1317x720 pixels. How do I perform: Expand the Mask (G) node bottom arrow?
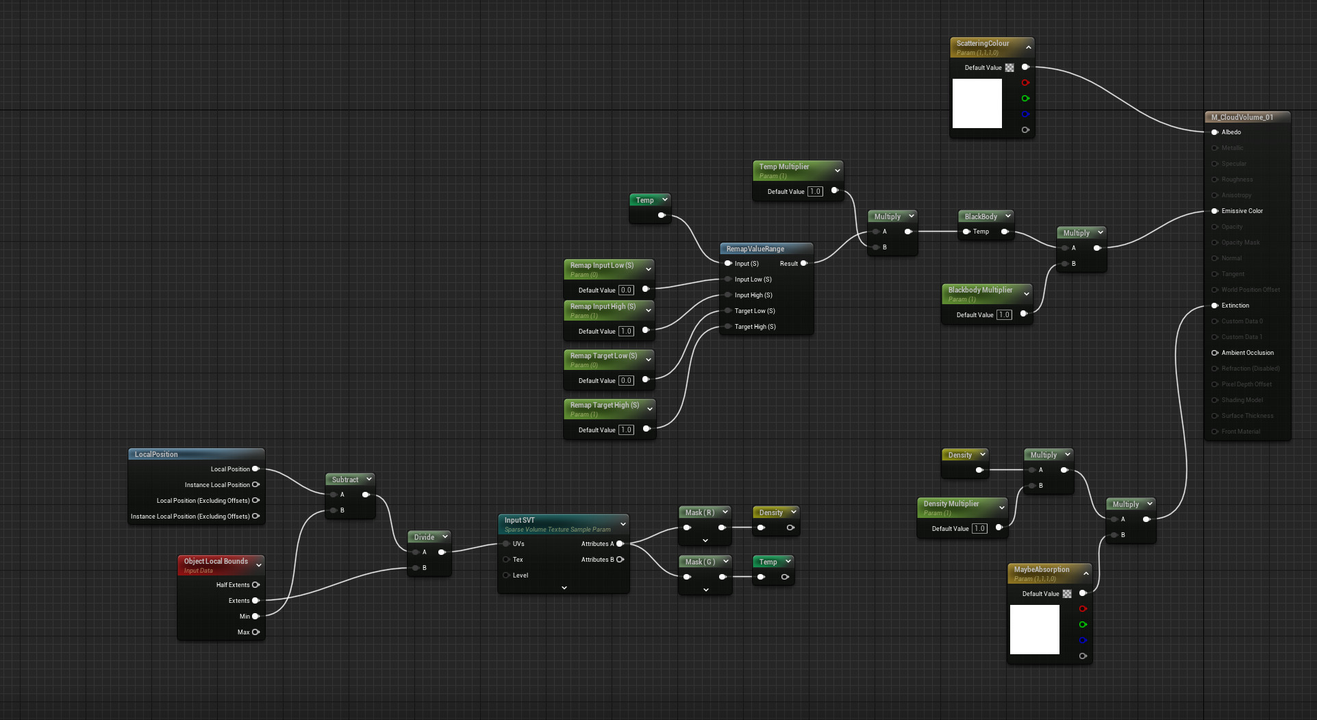pos(705,590)
